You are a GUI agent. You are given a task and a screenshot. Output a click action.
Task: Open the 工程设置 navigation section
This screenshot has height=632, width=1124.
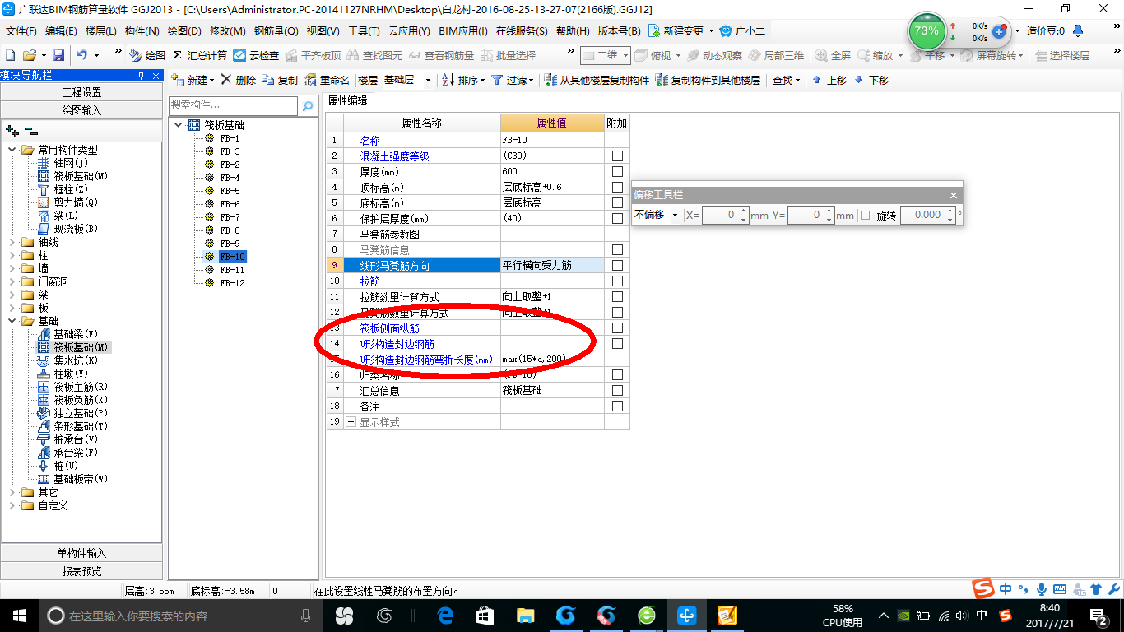[x=81, y=92]
